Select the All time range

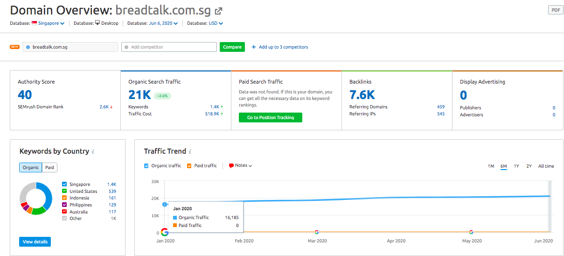(x=546, y=166)
